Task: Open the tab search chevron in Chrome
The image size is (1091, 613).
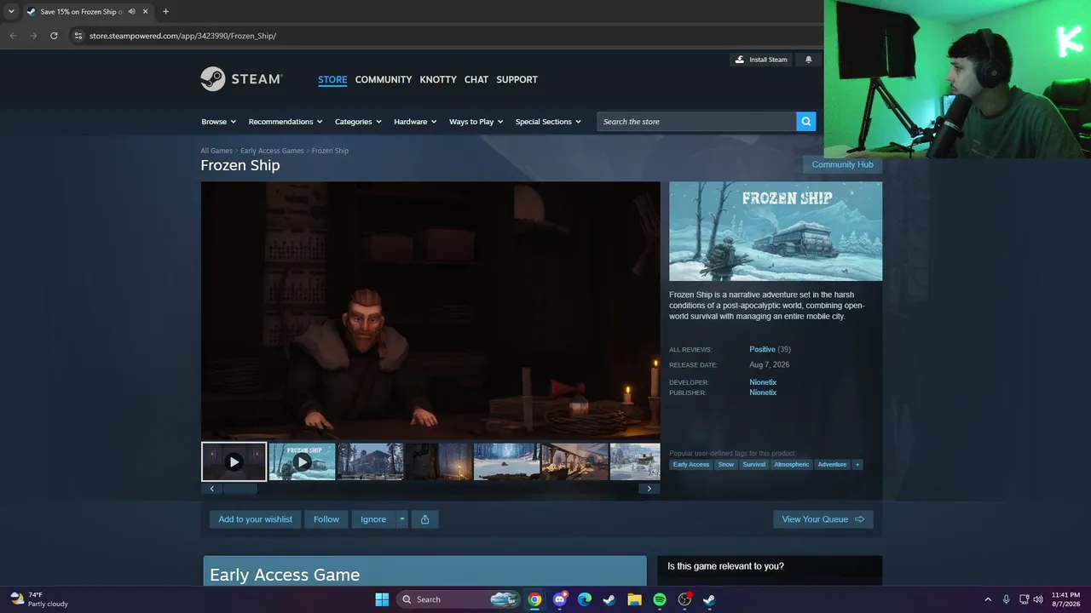Action: [11, 12]
